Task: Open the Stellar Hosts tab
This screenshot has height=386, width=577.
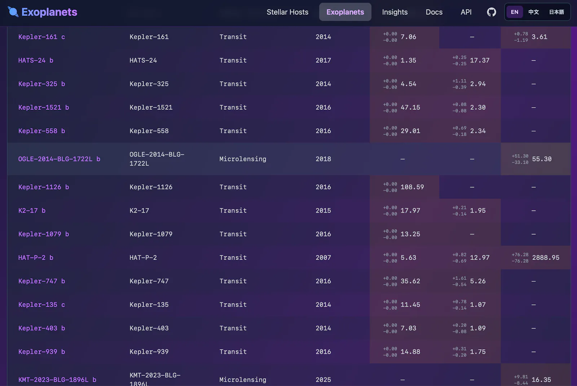Action: [x=287, y=12]
